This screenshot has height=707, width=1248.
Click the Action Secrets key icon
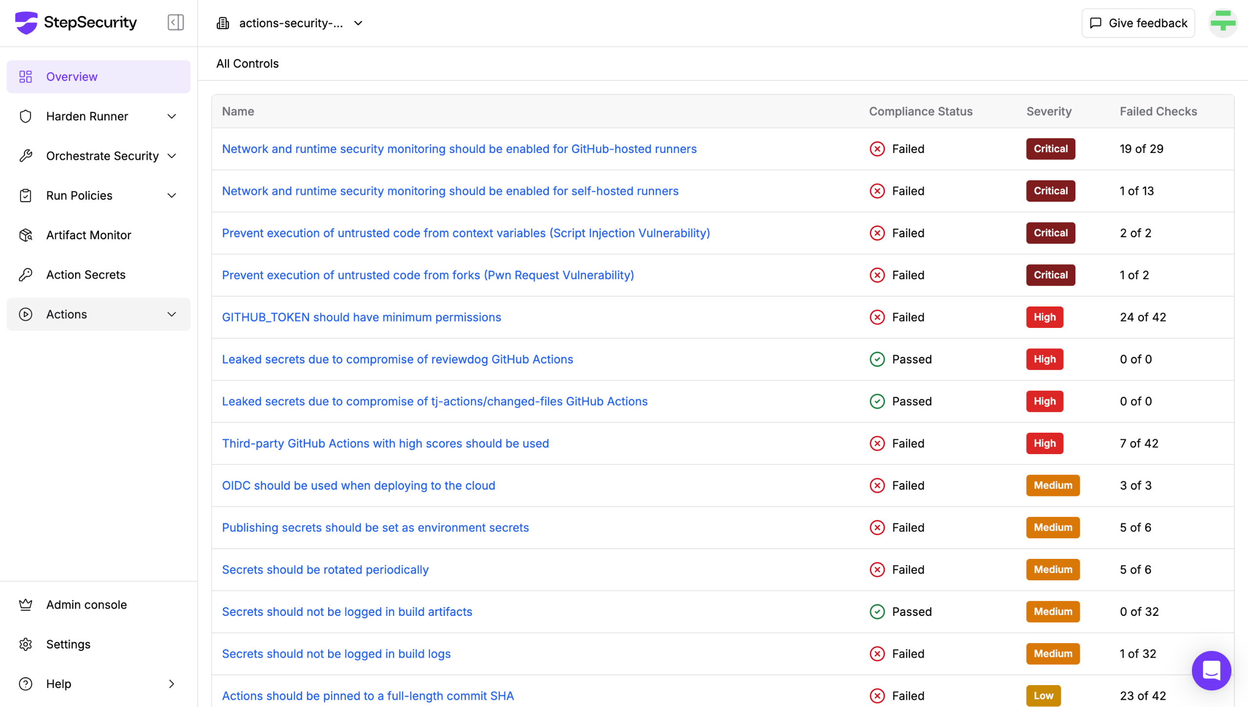pos(26,274)
